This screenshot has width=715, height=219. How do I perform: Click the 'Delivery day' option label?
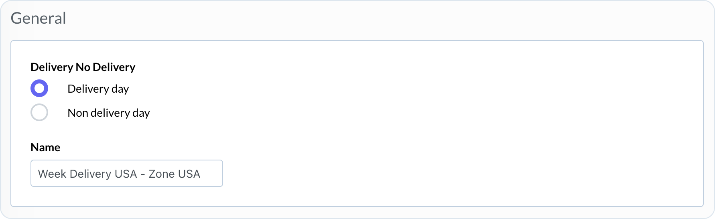pyautogui.click(x=98, y=89)
